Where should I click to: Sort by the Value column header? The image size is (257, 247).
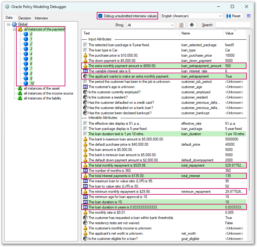[235, 33]
